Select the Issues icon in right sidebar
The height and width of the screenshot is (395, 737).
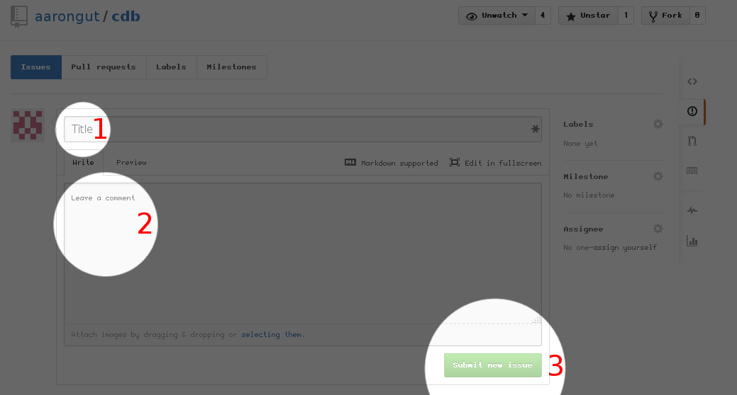[692, 111]
